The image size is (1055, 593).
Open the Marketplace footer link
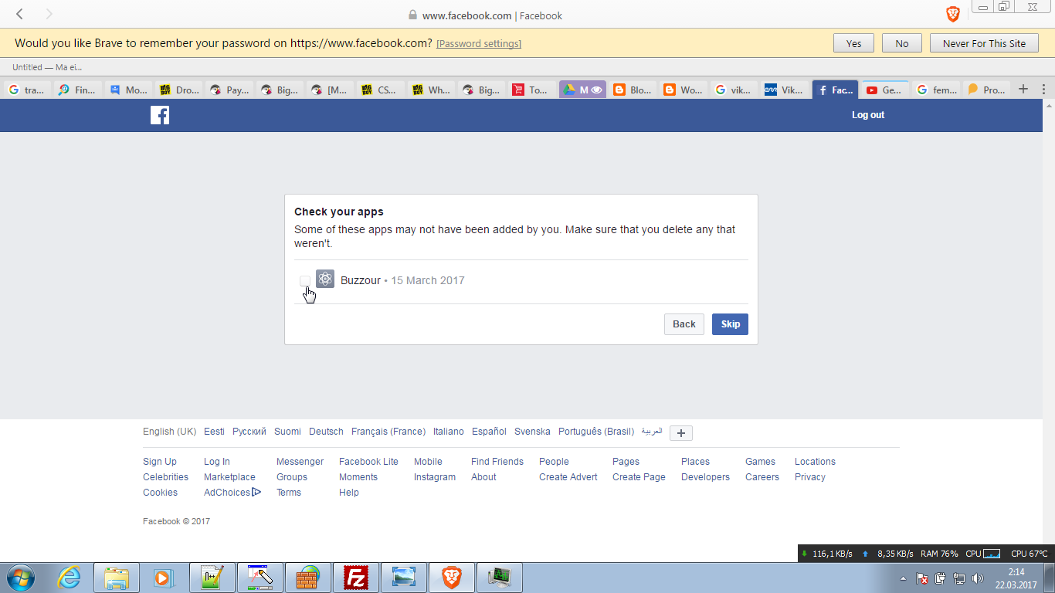[229, 477]
